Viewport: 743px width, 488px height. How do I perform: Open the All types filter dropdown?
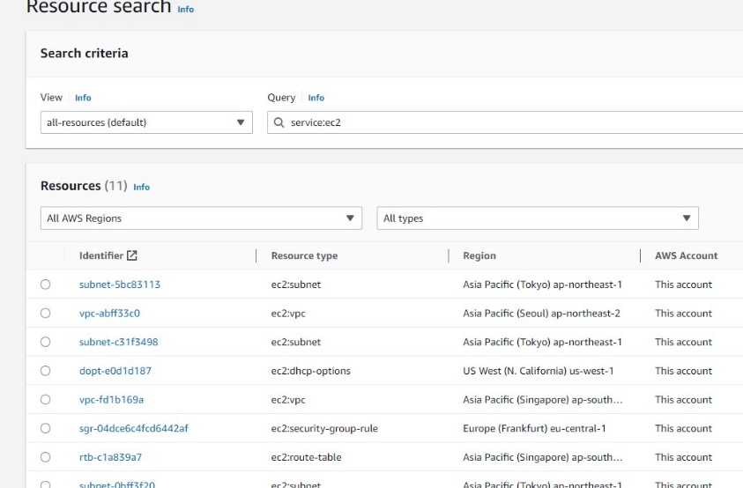point(537,218)
